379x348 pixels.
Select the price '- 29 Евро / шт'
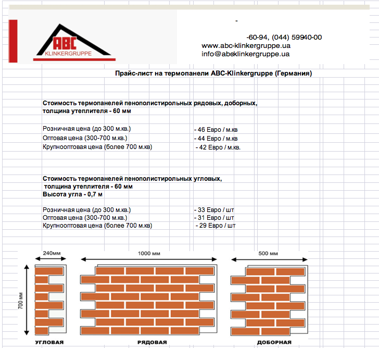point(216,226)
